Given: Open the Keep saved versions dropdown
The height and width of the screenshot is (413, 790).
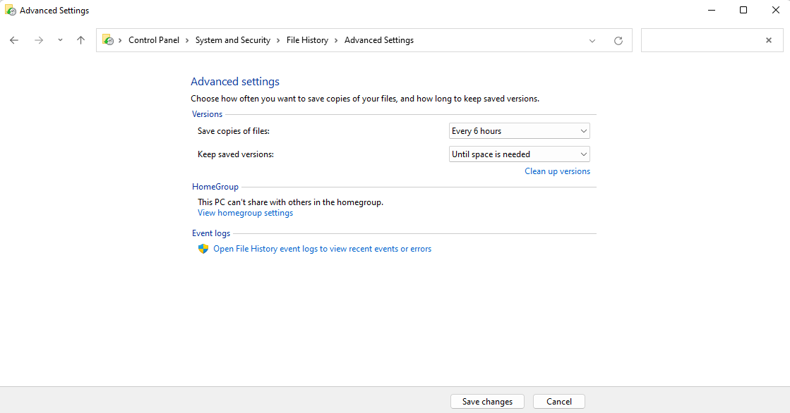Looking at the screenshot, I should [x=519, y=154].
